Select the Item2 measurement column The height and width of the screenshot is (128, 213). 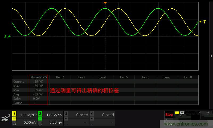tap(60, 77)
